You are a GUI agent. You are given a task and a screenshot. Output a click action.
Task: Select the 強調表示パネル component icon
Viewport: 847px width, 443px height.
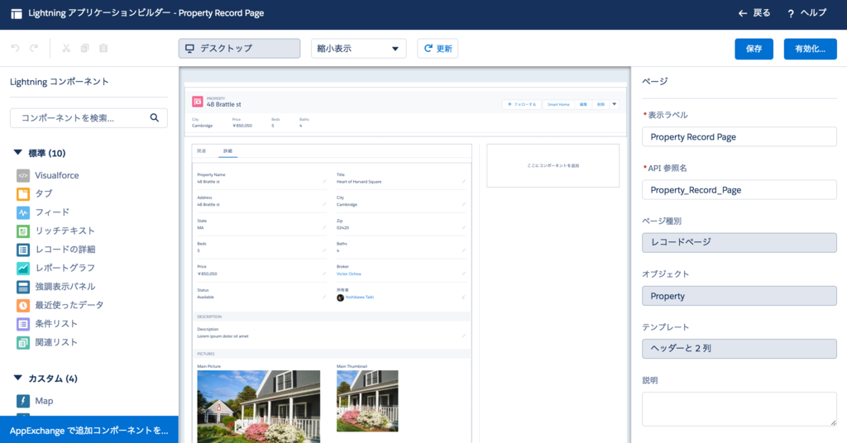22,287
